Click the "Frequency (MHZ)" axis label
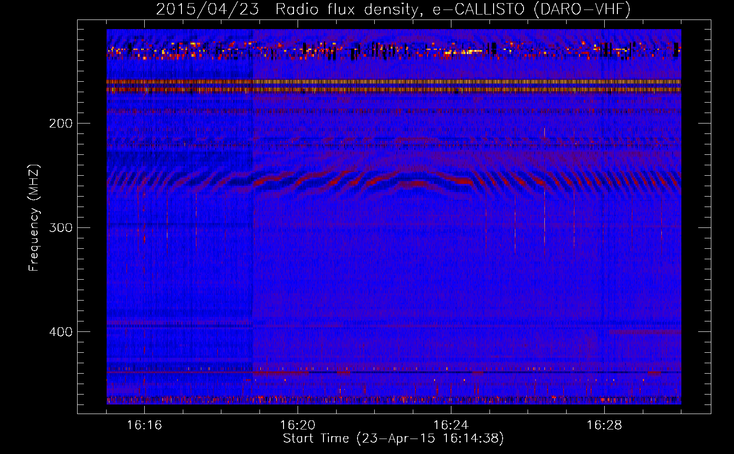The image size is (734, 454). tap(34, 218)
